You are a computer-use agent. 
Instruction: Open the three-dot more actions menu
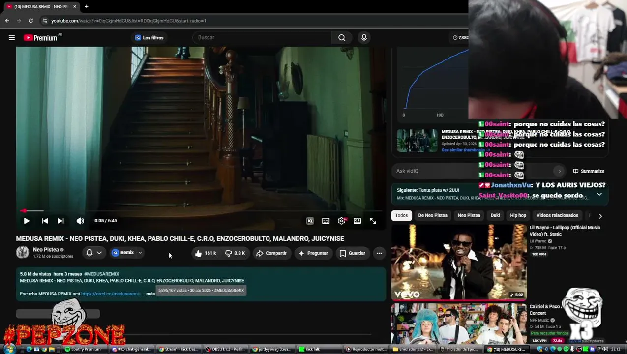click(379, 253)
